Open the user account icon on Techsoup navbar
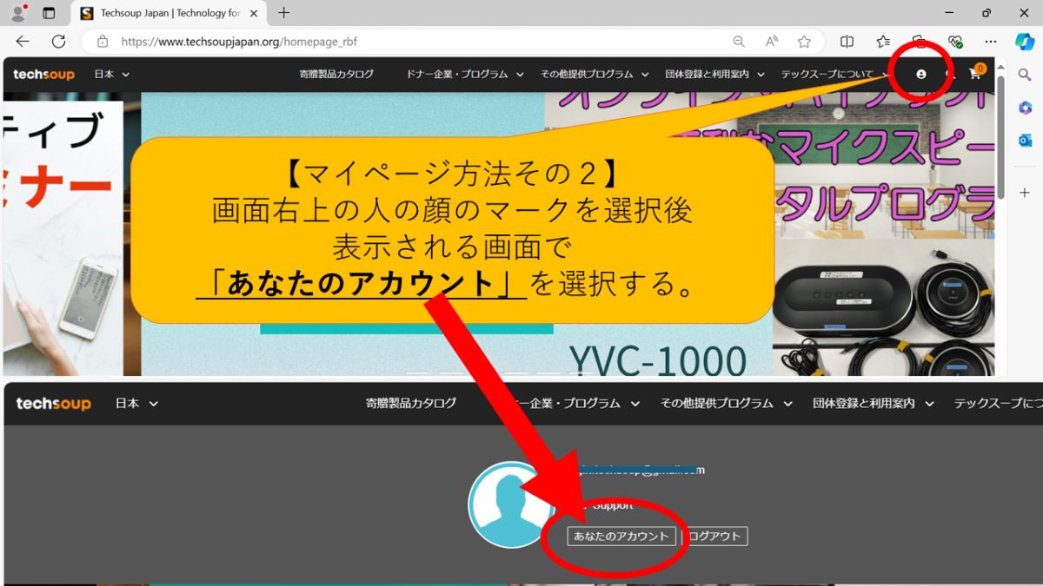Screen dimensions: 1043x586 pyautogui.click(x=921, y=74)
